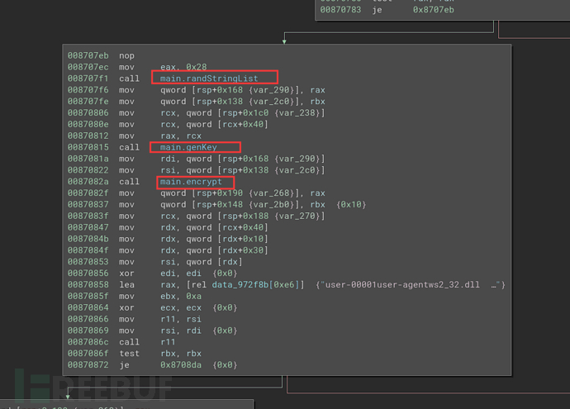The image size is (570, 409).
Task: Click rdx+0x10 operand at 0087084b
Action: point(243,239)
